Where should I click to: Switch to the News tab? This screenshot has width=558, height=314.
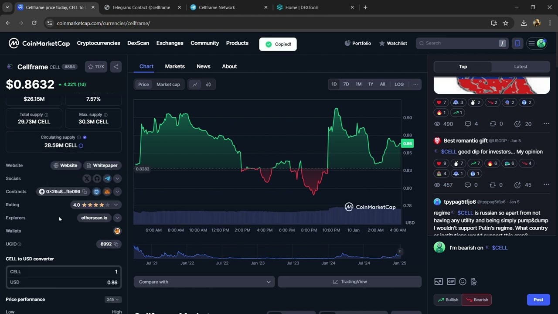[x=204, y=66]
